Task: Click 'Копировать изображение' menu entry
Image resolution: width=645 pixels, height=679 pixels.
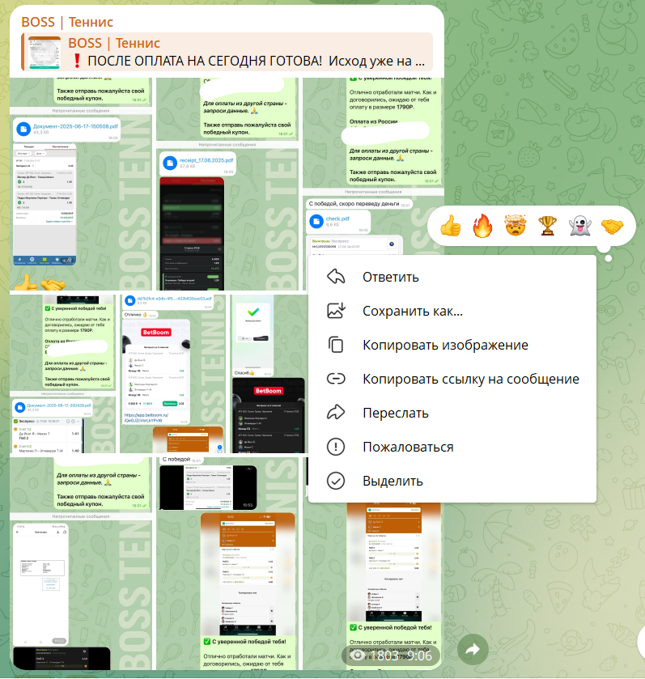Action: tap(445, 345)
